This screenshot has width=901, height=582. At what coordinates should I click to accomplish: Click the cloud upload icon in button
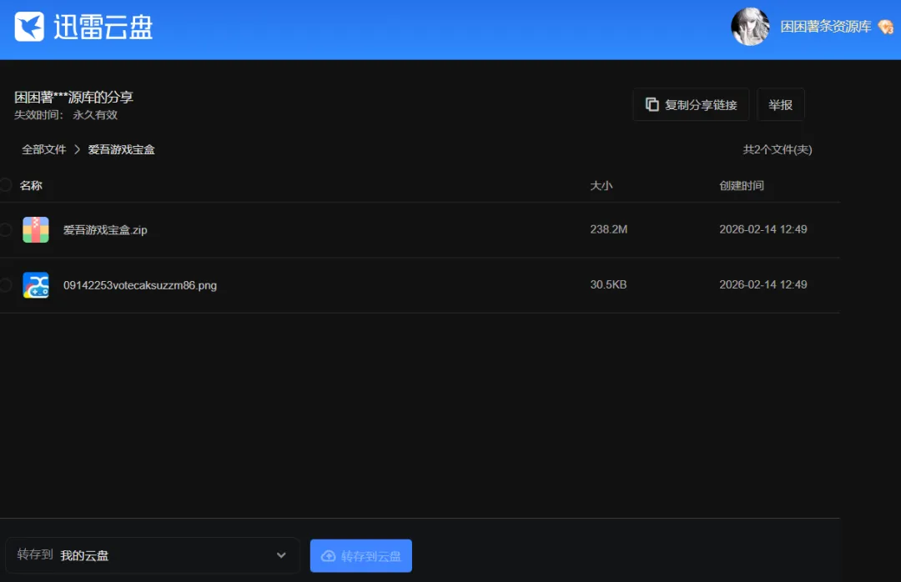[x=328, y=555]
